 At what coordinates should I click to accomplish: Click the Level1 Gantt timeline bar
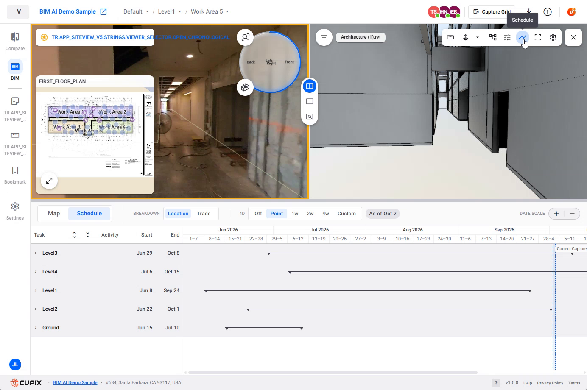click(368, 291)
